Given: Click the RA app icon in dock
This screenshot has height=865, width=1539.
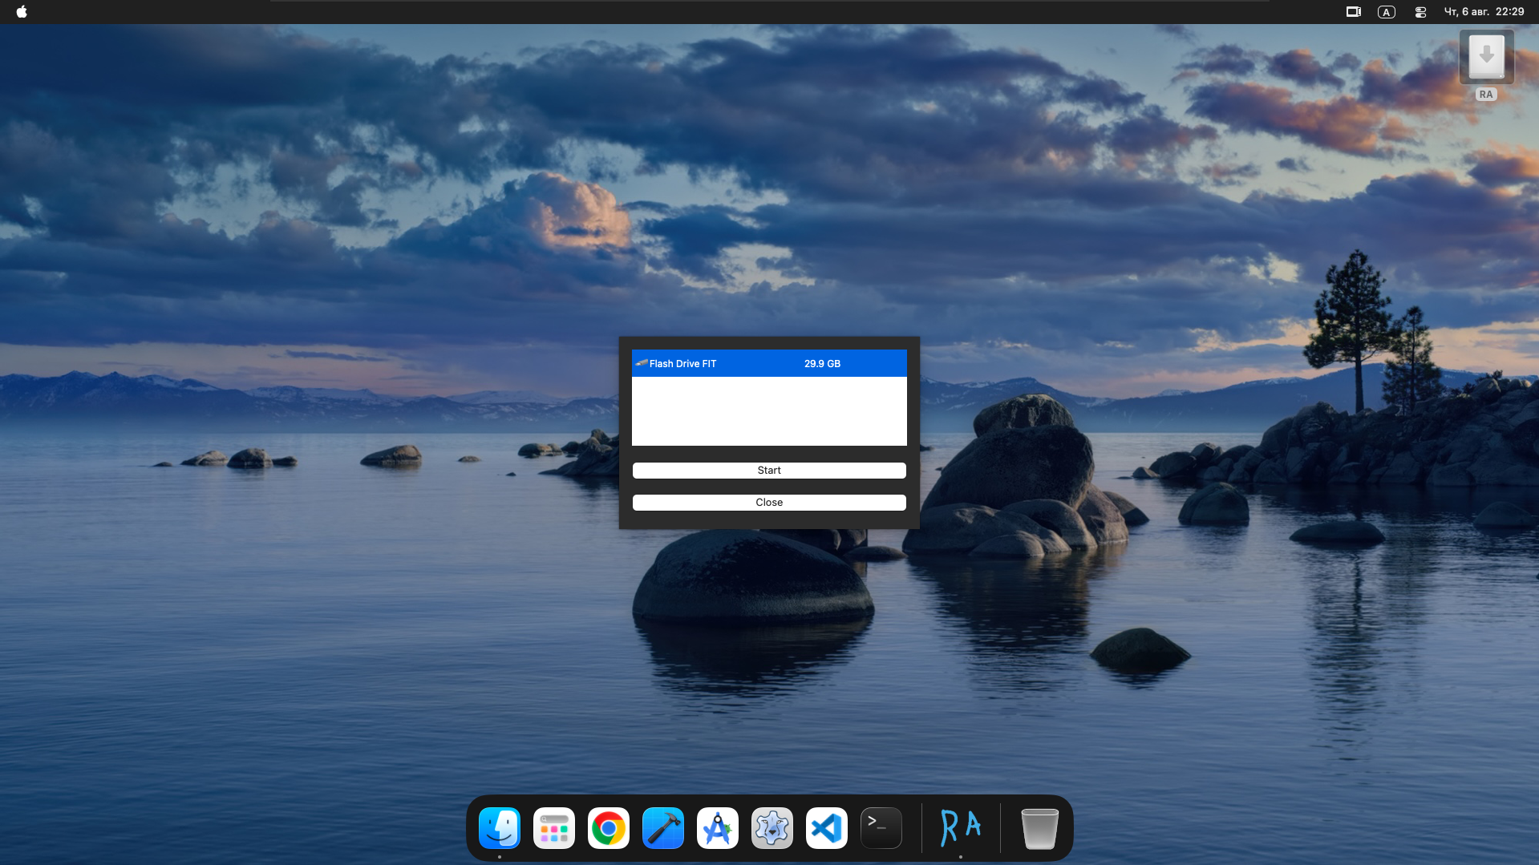Looking at the screenshot, I should tap(961, 828).
